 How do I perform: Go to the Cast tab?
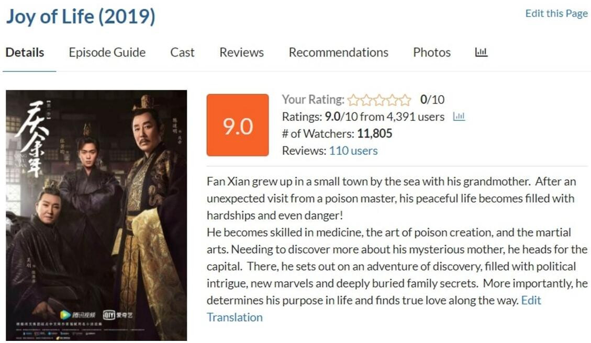182,52
